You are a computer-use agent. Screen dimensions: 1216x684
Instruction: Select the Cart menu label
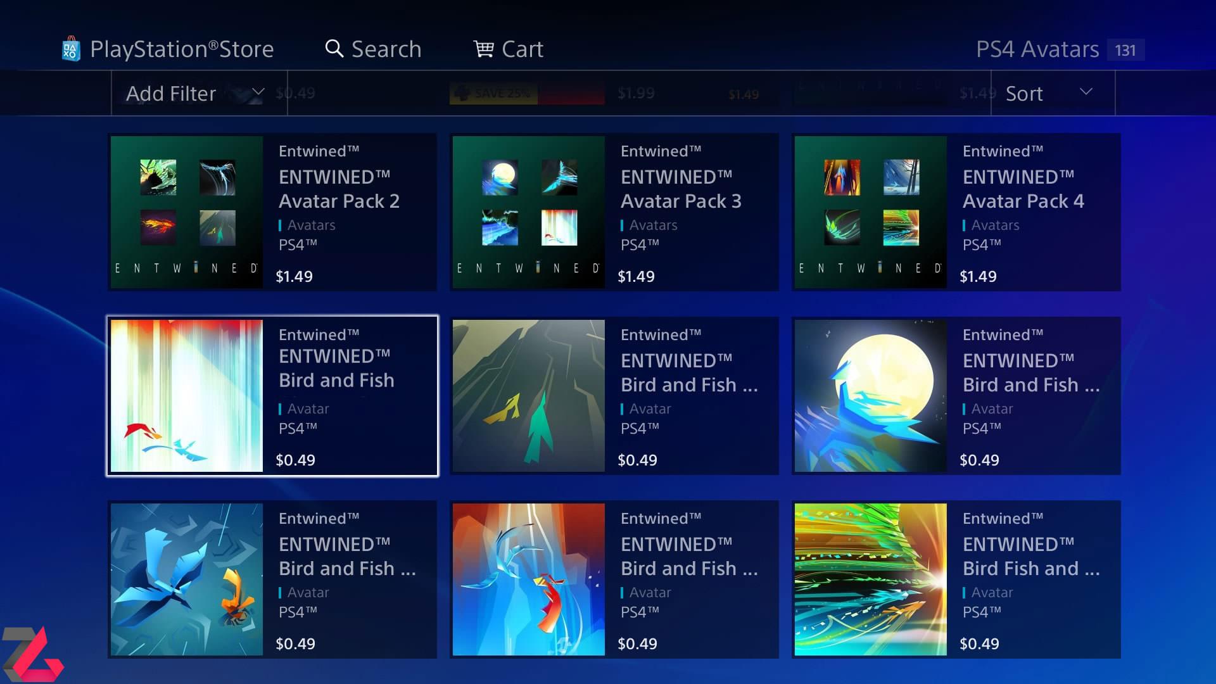(x=522, y=49)
